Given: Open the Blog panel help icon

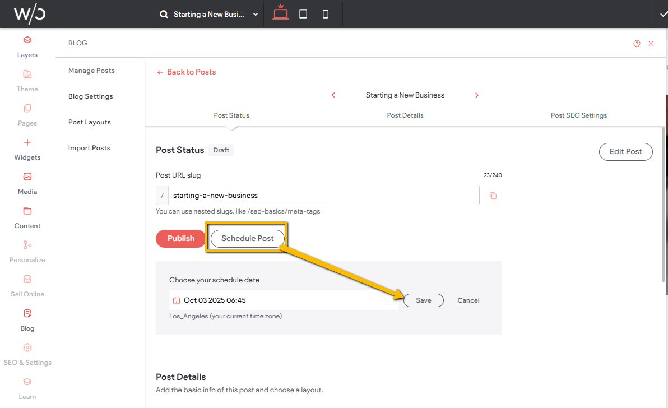Looking at the screenshot, I should [x=637, y=44].
